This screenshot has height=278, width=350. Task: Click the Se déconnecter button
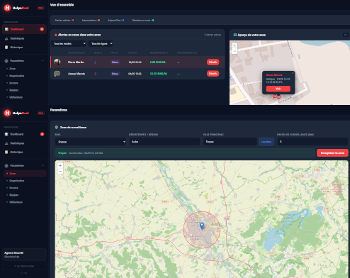click(x=24, y=266)
